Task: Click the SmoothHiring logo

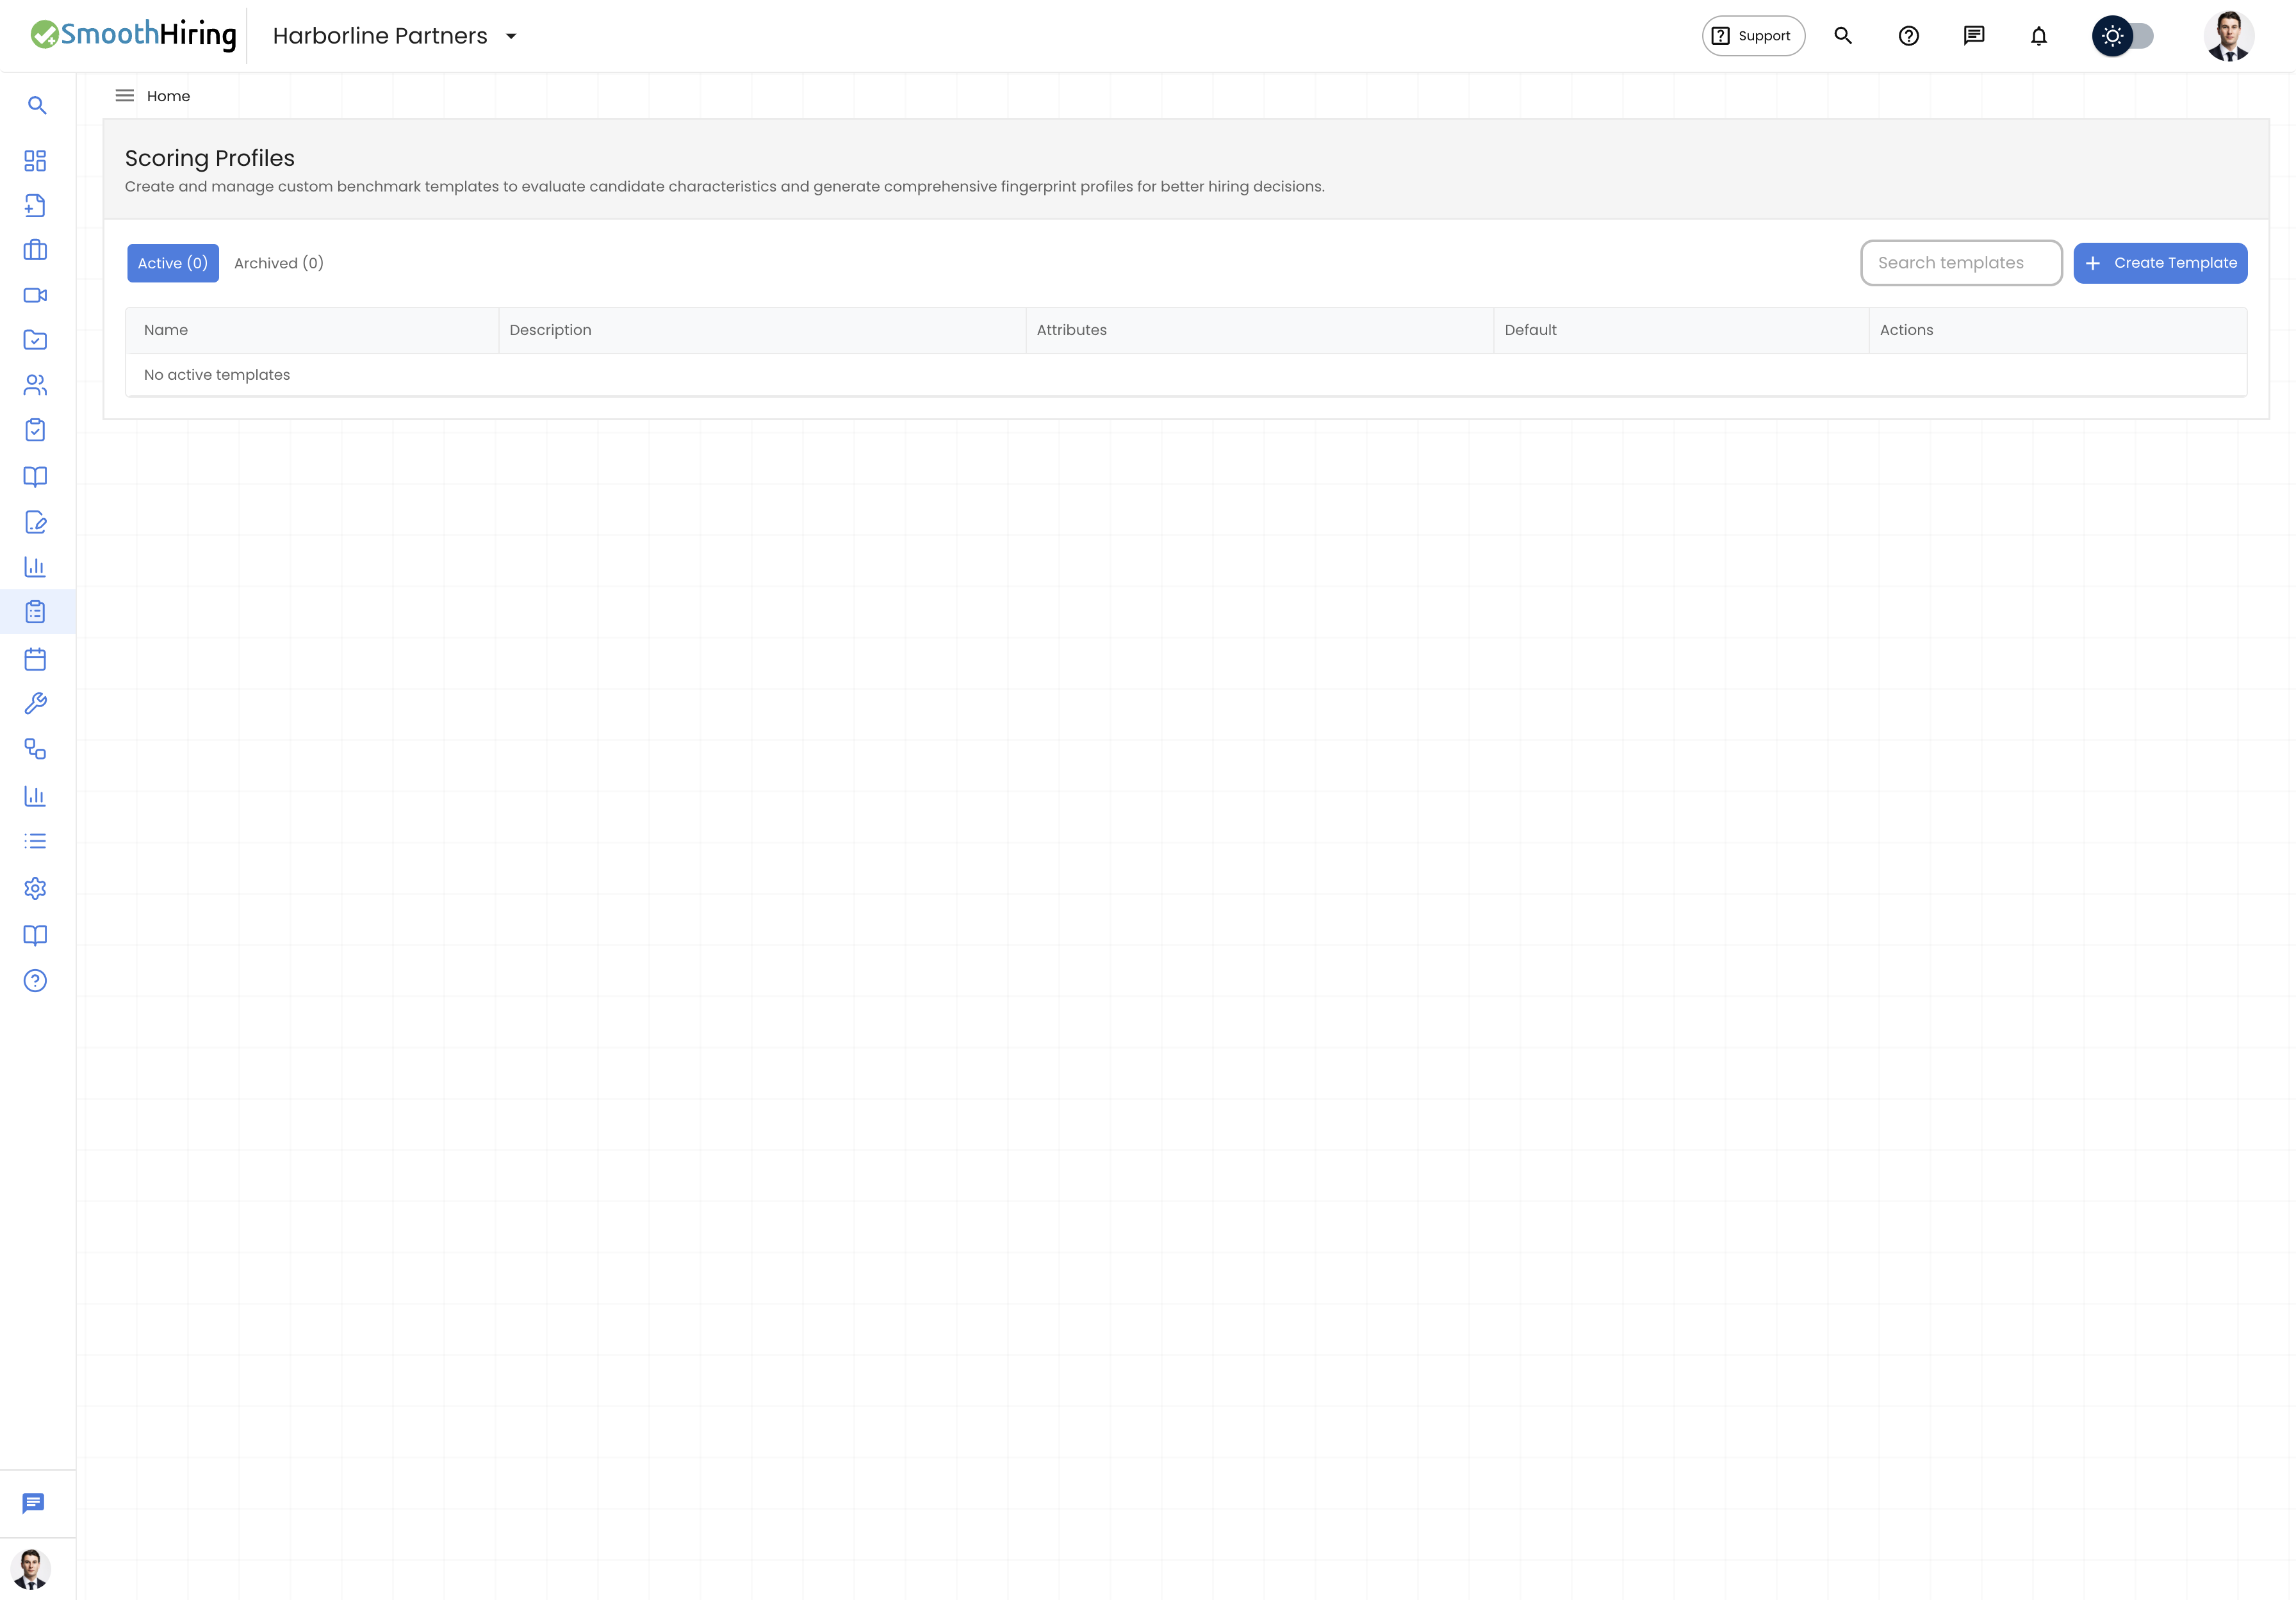Action: (133, 35)
